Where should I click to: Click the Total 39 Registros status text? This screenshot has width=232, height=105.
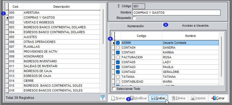click(20, 98)
